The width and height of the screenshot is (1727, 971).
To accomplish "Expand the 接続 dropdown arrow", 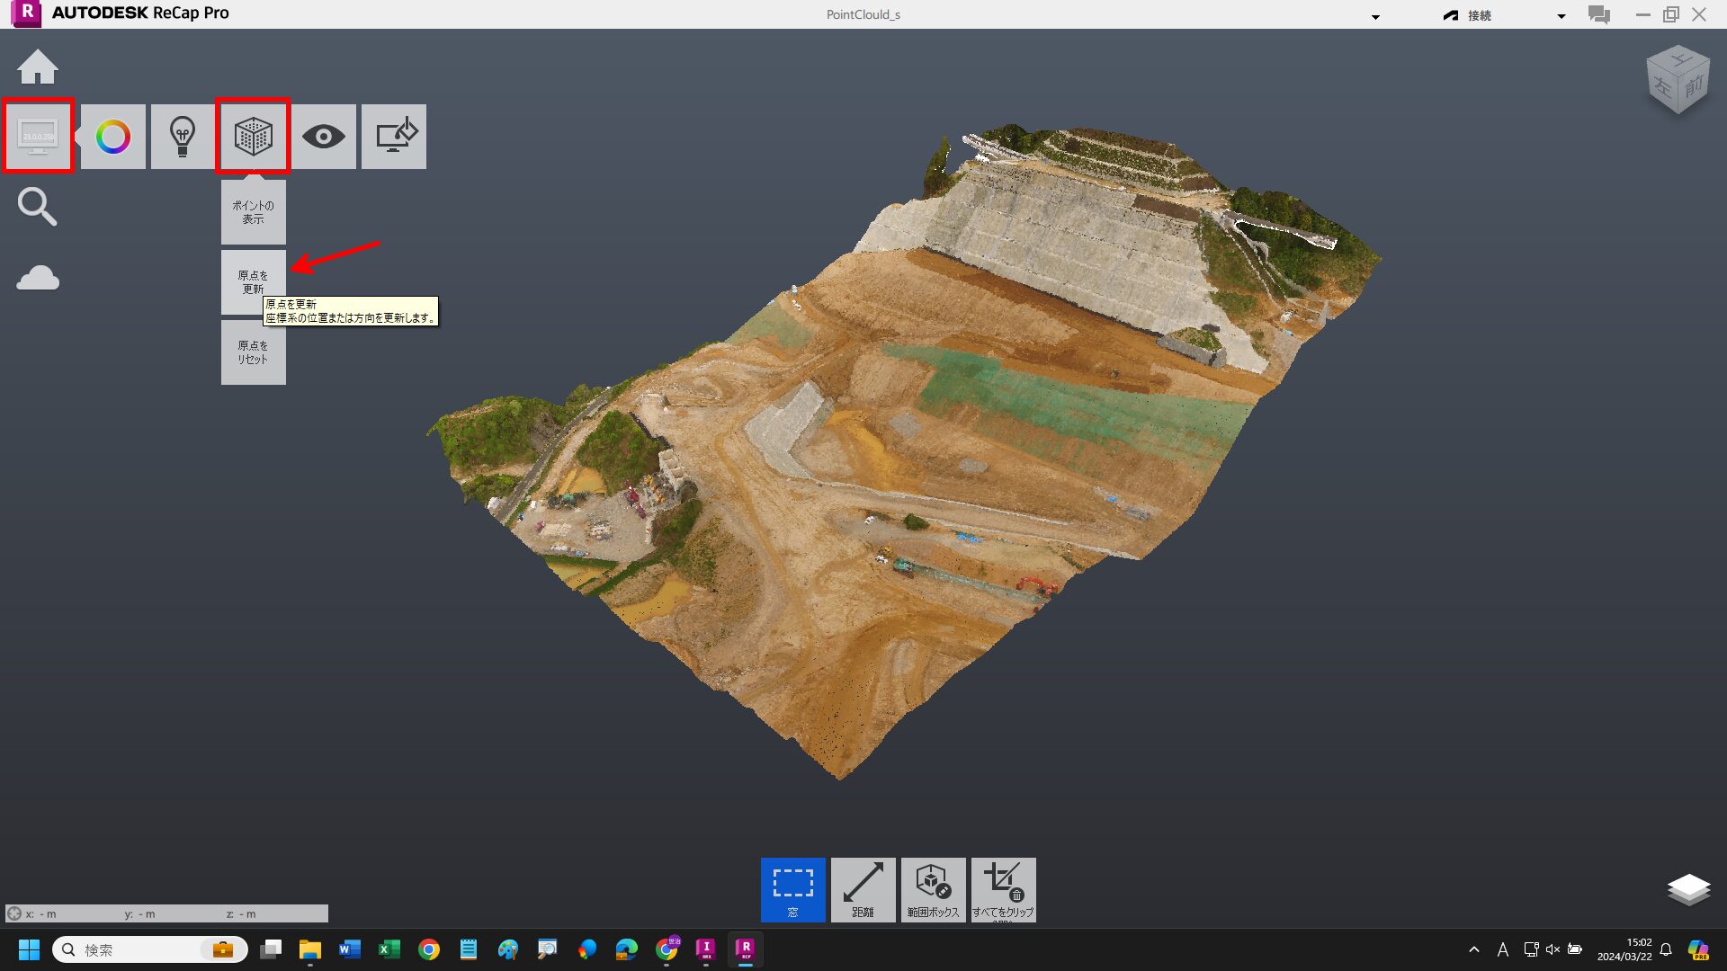I will tap(1561, 16).
